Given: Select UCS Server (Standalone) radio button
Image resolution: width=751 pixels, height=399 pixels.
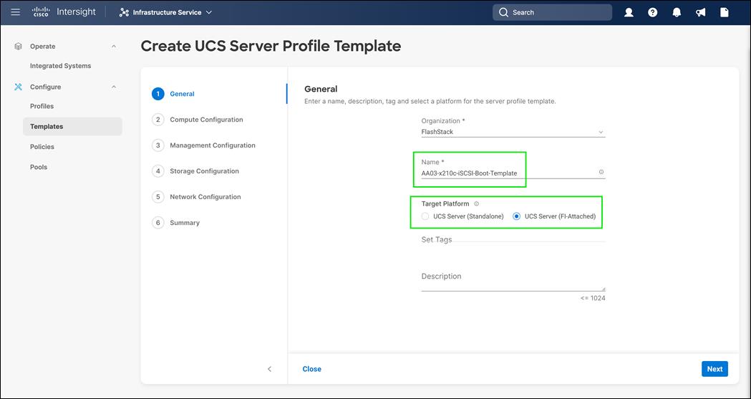Looking at the screenshot, I should click(x=425, y=216).
